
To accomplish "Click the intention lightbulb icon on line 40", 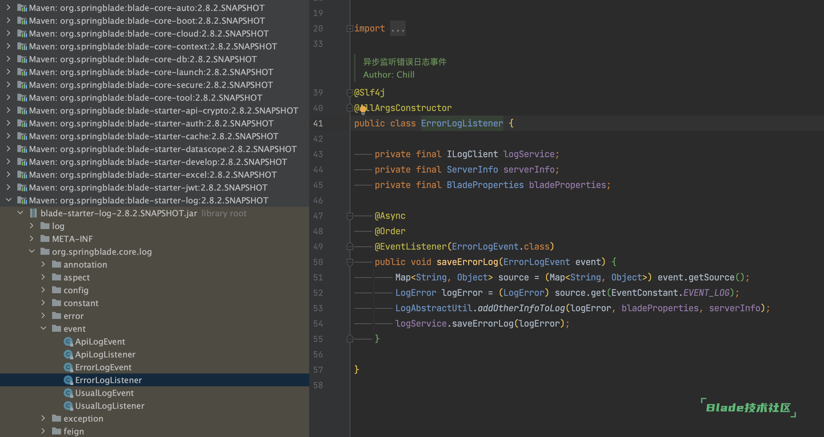I will 363,110.
